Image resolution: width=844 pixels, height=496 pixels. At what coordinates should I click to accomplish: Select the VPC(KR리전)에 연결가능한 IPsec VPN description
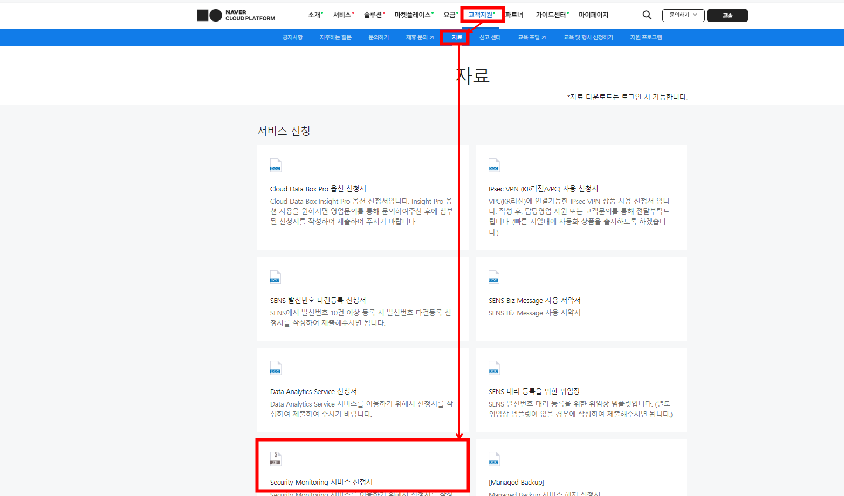579,216
